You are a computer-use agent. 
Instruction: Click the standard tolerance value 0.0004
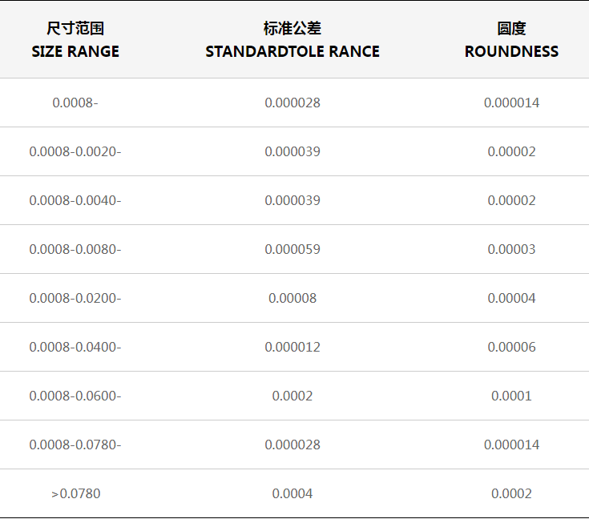[292, 493]
